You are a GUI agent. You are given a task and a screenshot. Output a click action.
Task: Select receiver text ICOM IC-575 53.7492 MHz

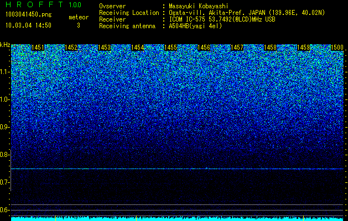pos(222,19)
